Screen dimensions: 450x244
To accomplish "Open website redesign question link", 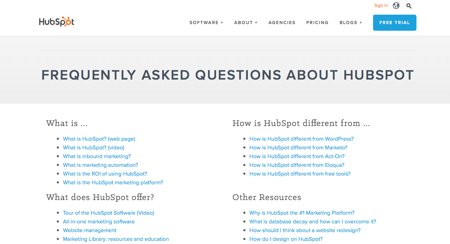I will point(305,230).
